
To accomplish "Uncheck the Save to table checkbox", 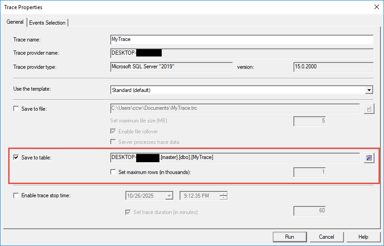I will coord(16,157).
